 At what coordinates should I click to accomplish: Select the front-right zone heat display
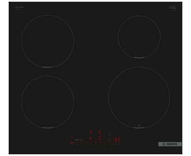click(x=100, y=138)
